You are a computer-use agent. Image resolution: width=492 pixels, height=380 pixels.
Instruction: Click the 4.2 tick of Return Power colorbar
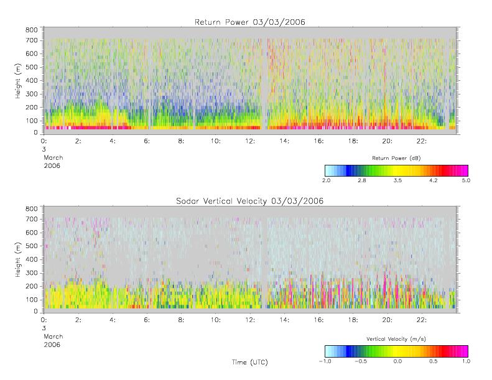click(434, 180)
